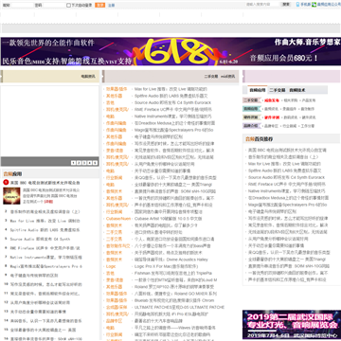Open the Bluelab Chrom plugin article
Viewport: 341px width, 341px height.
174,300
